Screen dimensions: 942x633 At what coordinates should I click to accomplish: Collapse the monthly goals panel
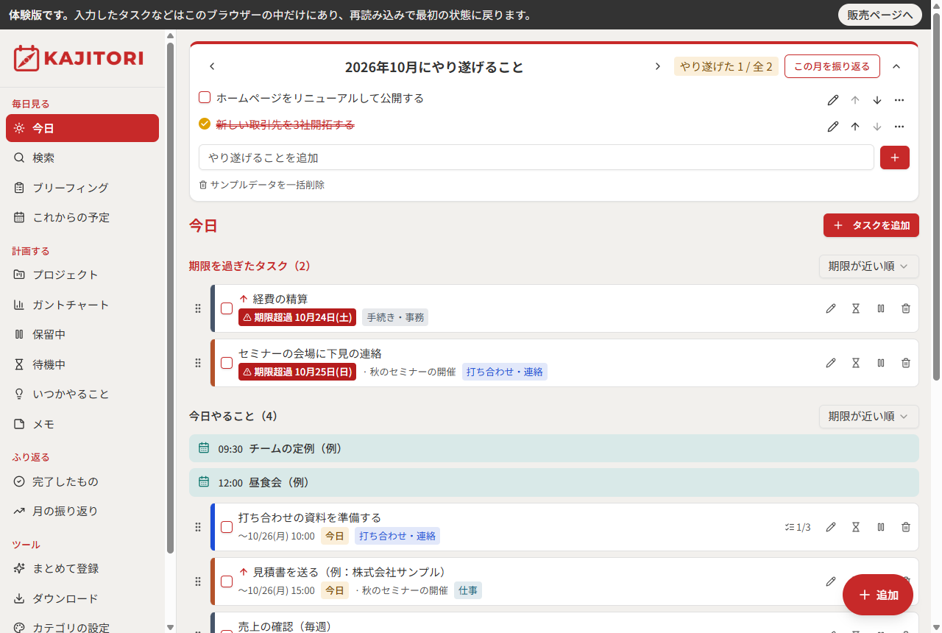896,66
